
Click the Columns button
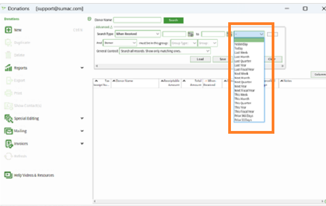pyautogui.click(x=318, y=74)
